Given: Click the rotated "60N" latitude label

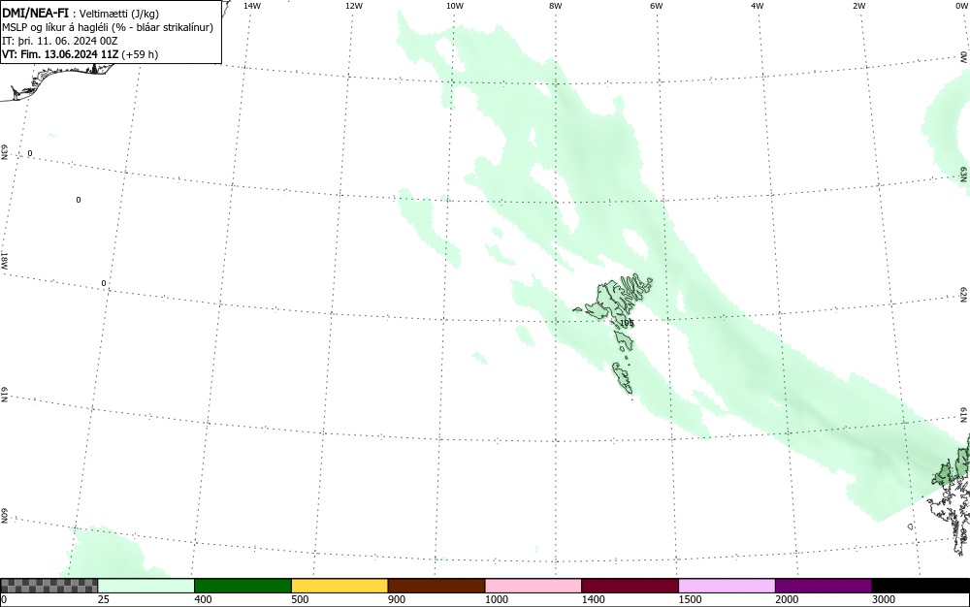Looking at the screenshot, I should pyautogui.click(x=4, y=516).
